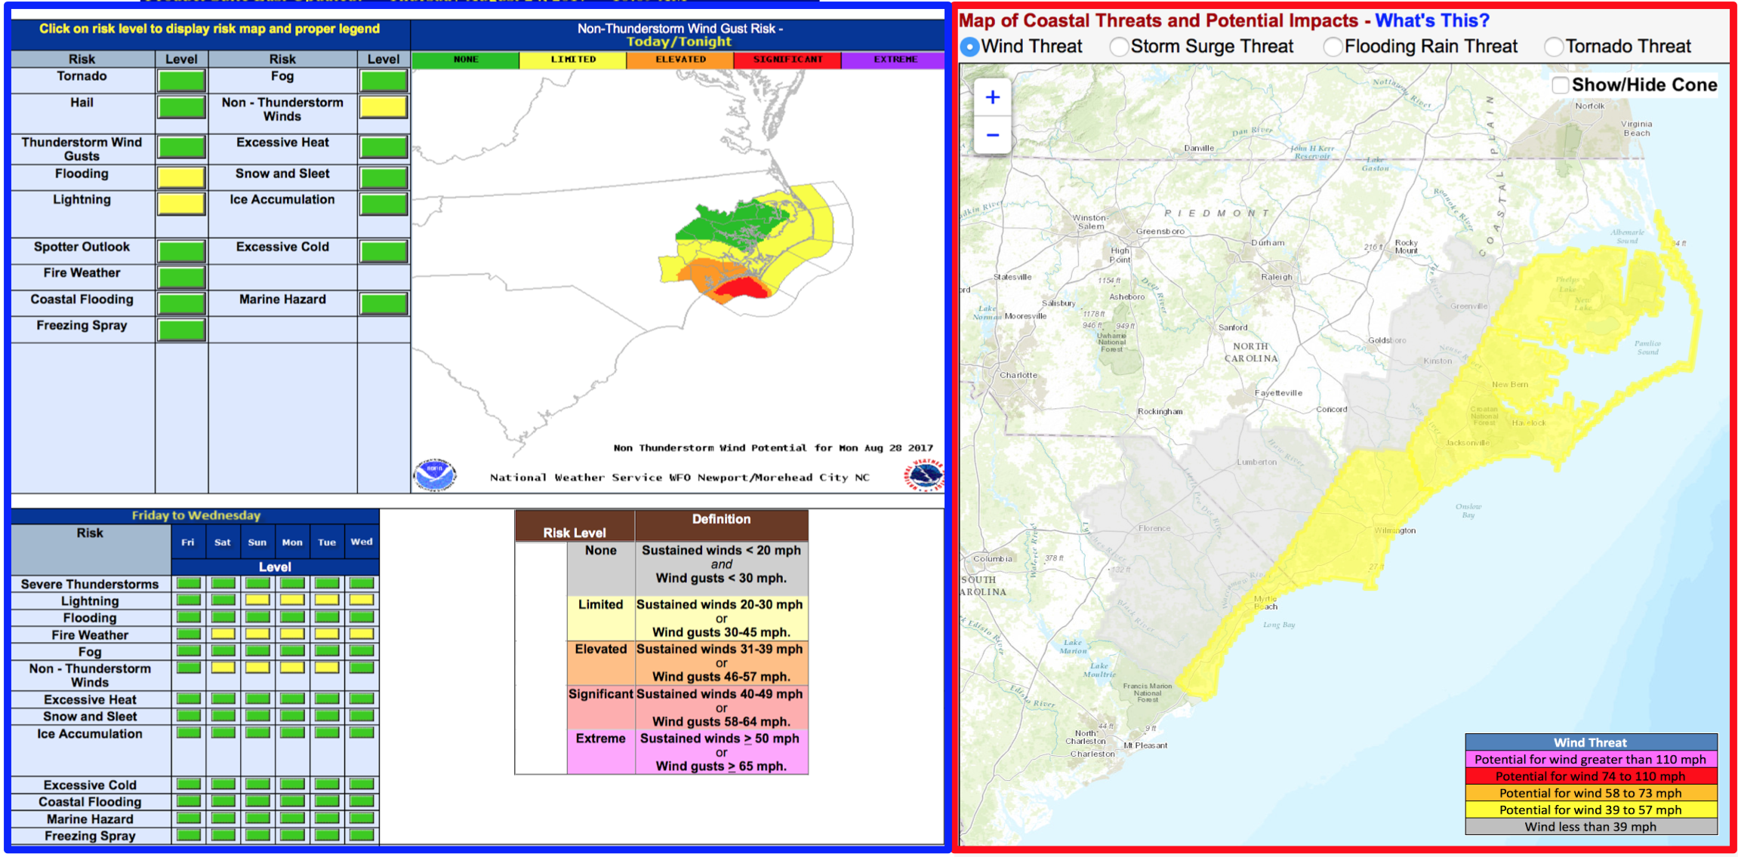
Task: Click the Sat column header
Action: tap(223, 542)
